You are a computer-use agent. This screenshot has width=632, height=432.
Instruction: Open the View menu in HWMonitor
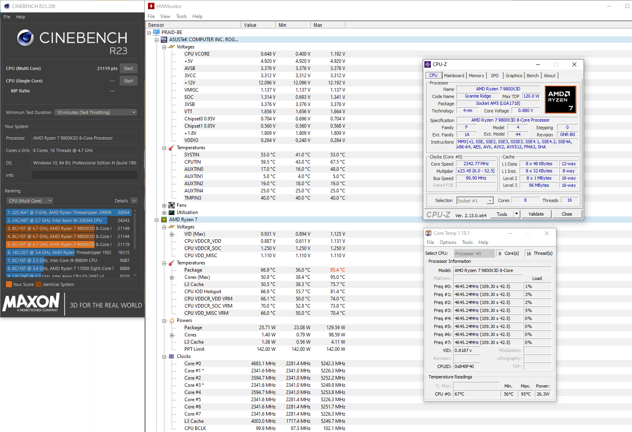tap(165, 16)
